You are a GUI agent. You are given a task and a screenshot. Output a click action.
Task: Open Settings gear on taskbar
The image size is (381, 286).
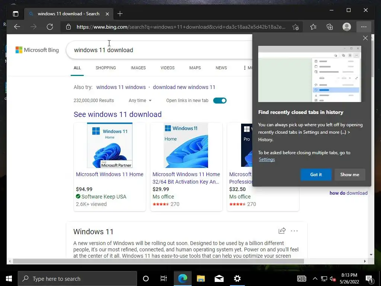tap(237, 279)
